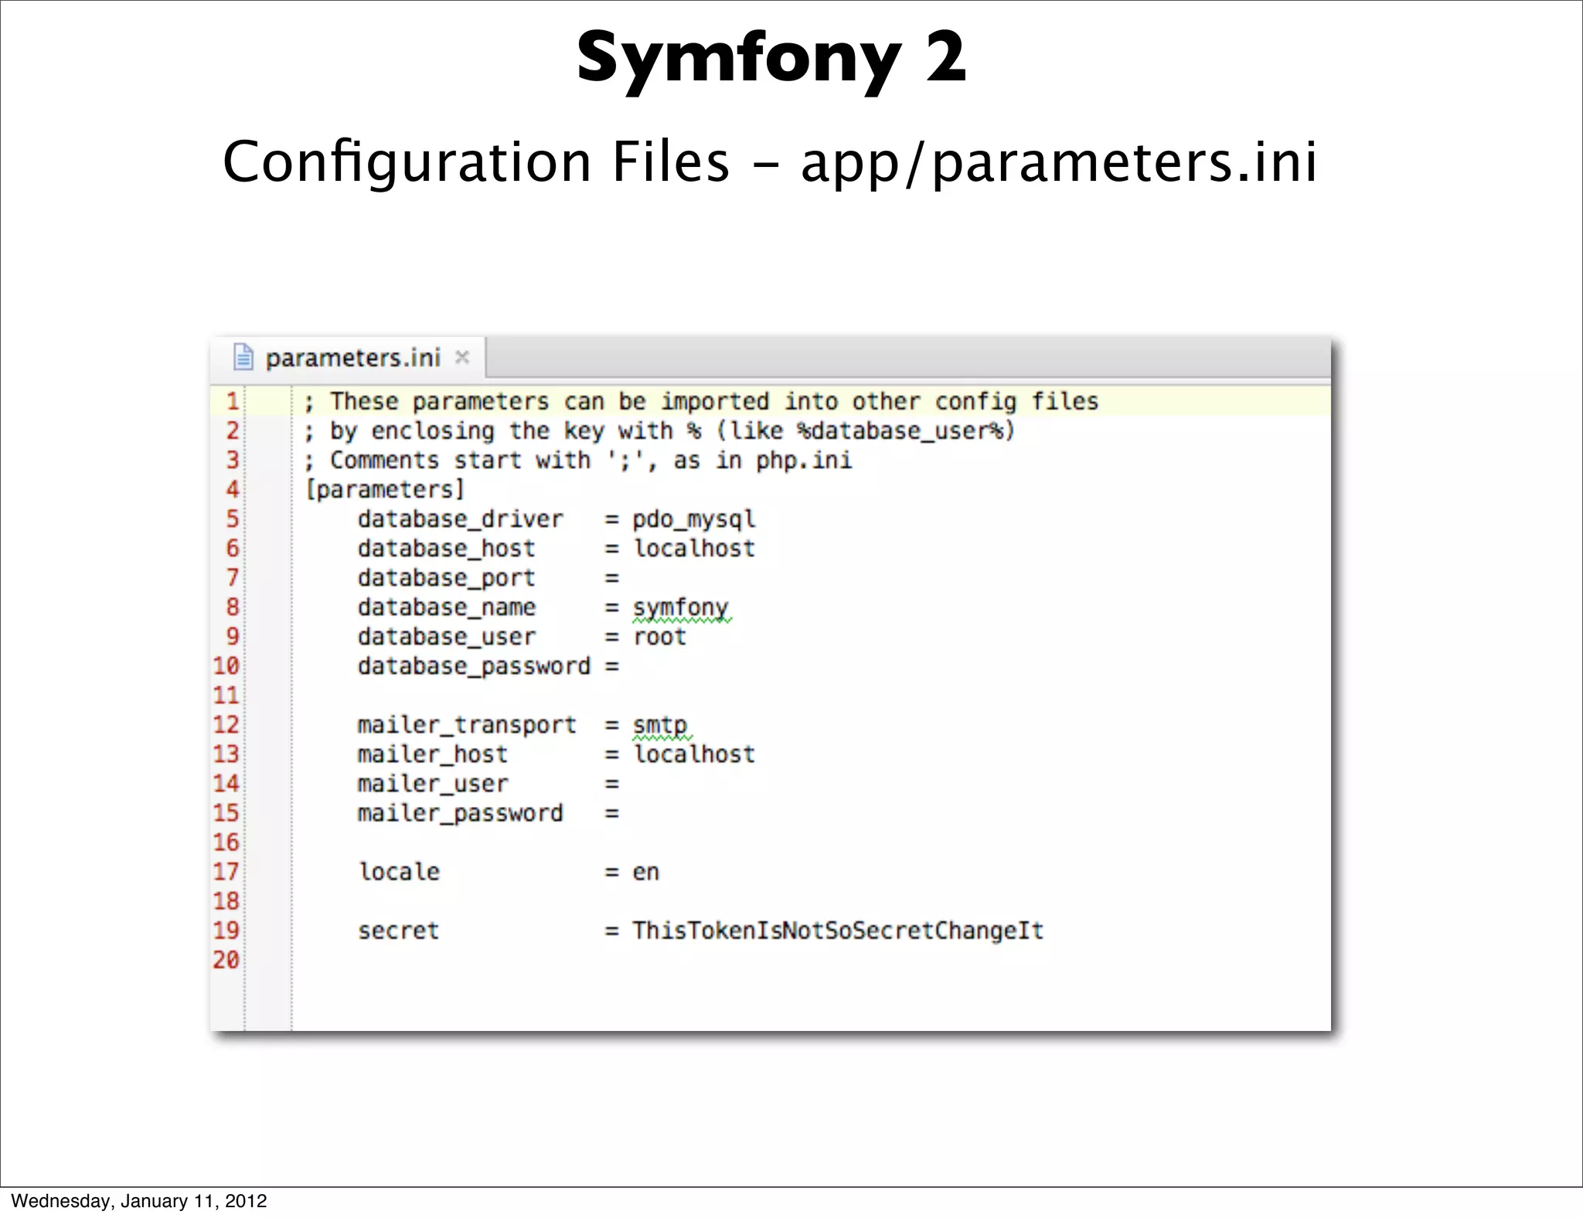Click the 'Comments start with' comment line
Screen dimensions: 1583x1218
(578, 461)
